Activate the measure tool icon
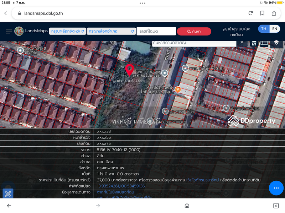This screenshot has height=213, width=285. point(8,193)
